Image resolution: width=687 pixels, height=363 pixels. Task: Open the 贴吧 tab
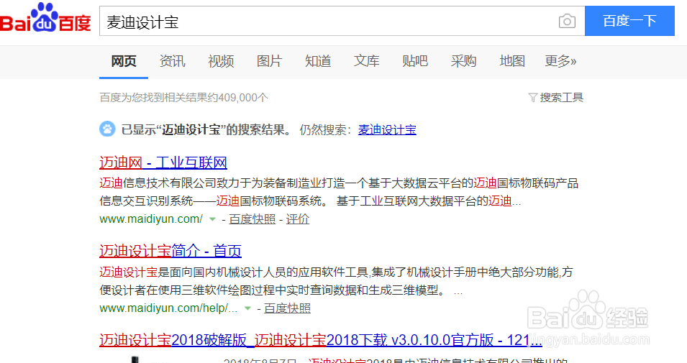pyautogui.click(x=415, y=61)
